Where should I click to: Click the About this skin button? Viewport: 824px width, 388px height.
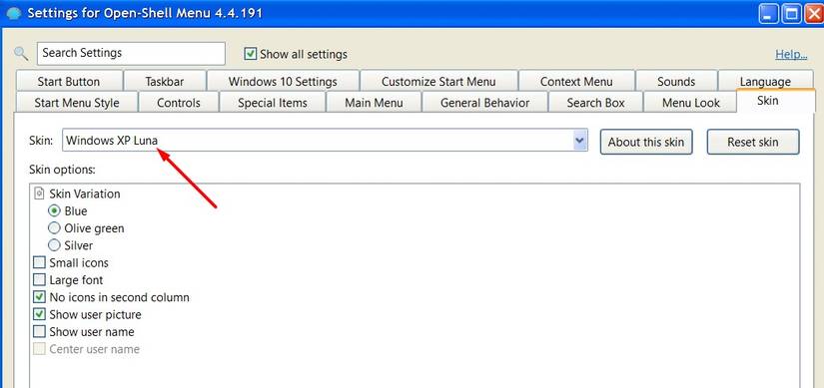click(646, 142)
